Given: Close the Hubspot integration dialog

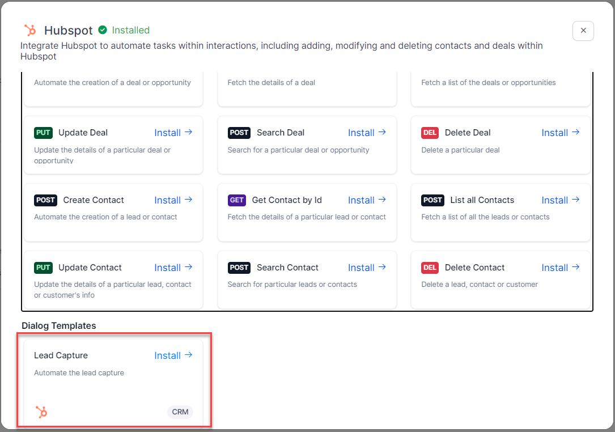Looking at the screenshot, I should point(583,31).
